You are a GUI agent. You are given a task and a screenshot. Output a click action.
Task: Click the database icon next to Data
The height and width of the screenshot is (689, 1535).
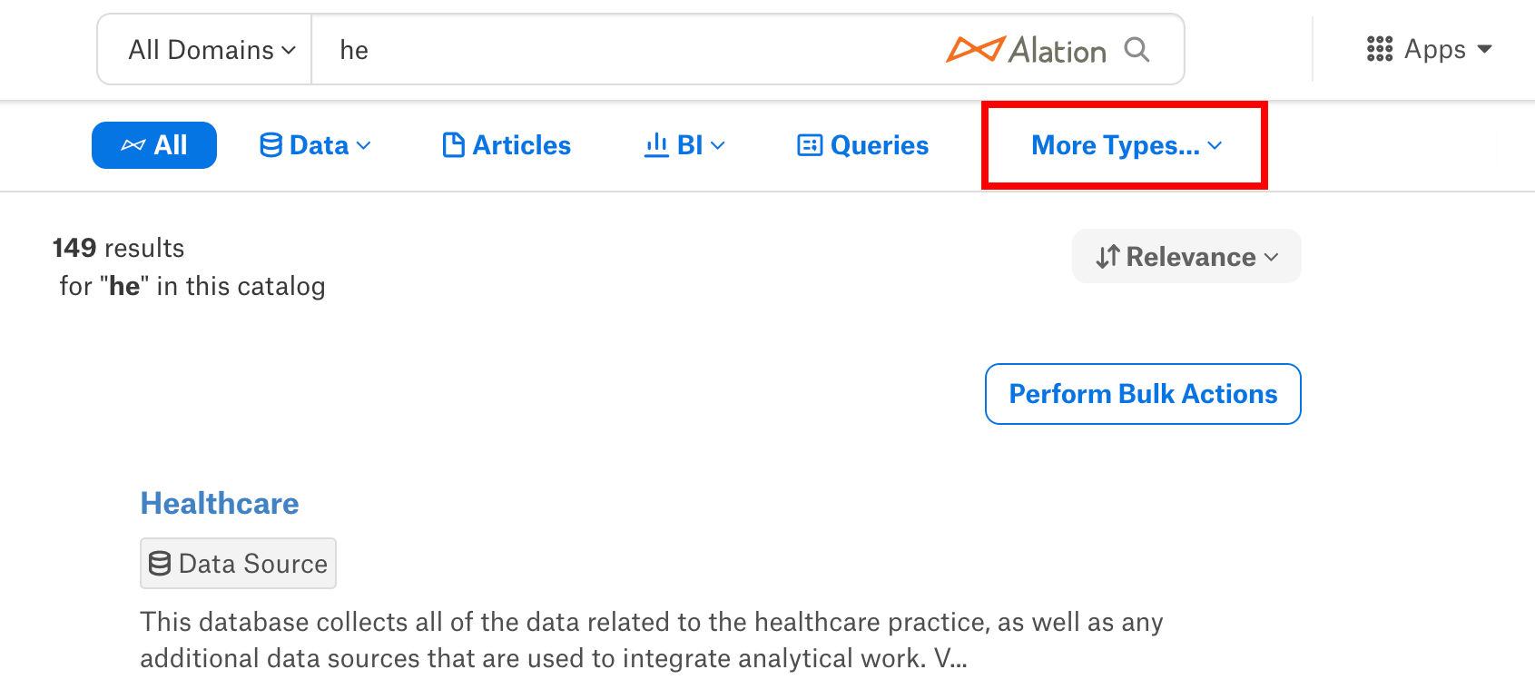tap(271, 145)
